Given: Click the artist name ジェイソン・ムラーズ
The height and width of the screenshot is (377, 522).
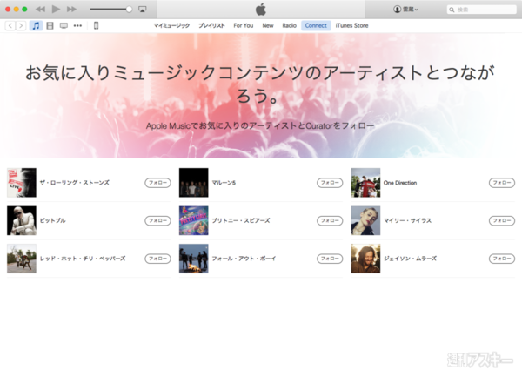Looking at the screenshot, I should [410, 259].
